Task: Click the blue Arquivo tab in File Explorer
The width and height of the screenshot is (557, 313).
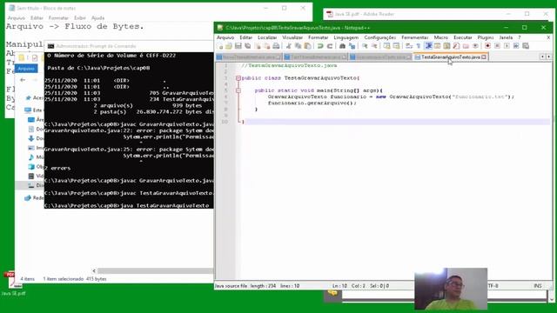Action: (x=26, y=69)
